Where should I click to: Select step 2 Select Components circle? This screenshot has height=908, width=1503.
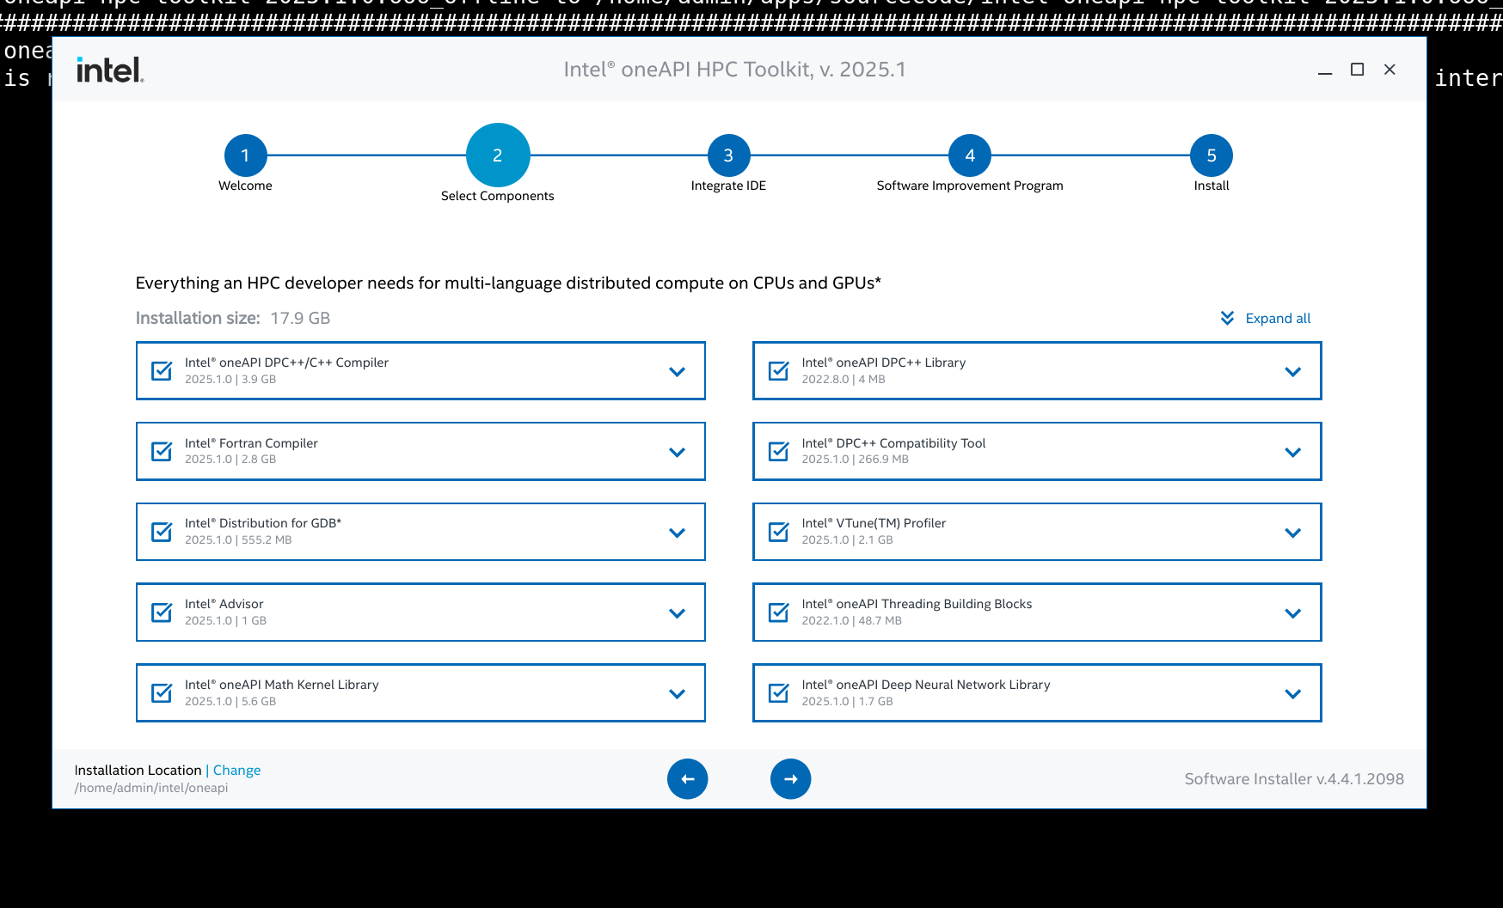click(x=498, y=155)
